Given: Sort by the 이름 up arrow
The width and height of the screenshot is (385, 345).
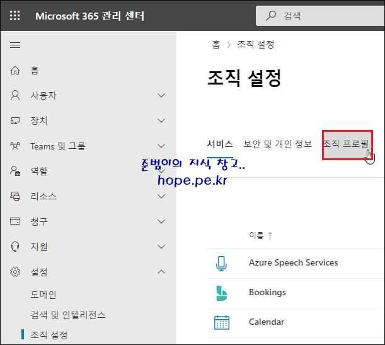Looking at the screenshot, I should coord(270,236).
